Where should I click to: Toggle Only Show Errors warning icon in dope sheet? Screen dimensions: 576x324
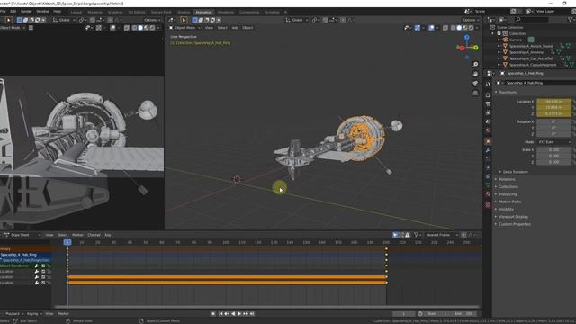tap(408, 235)
